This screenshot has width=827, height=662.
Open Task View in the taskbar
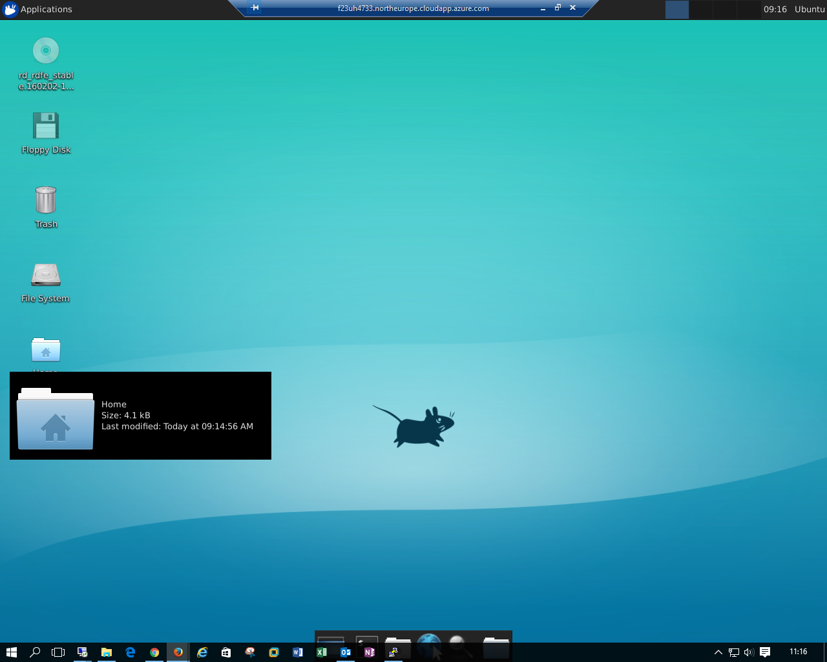pos(58,652)
